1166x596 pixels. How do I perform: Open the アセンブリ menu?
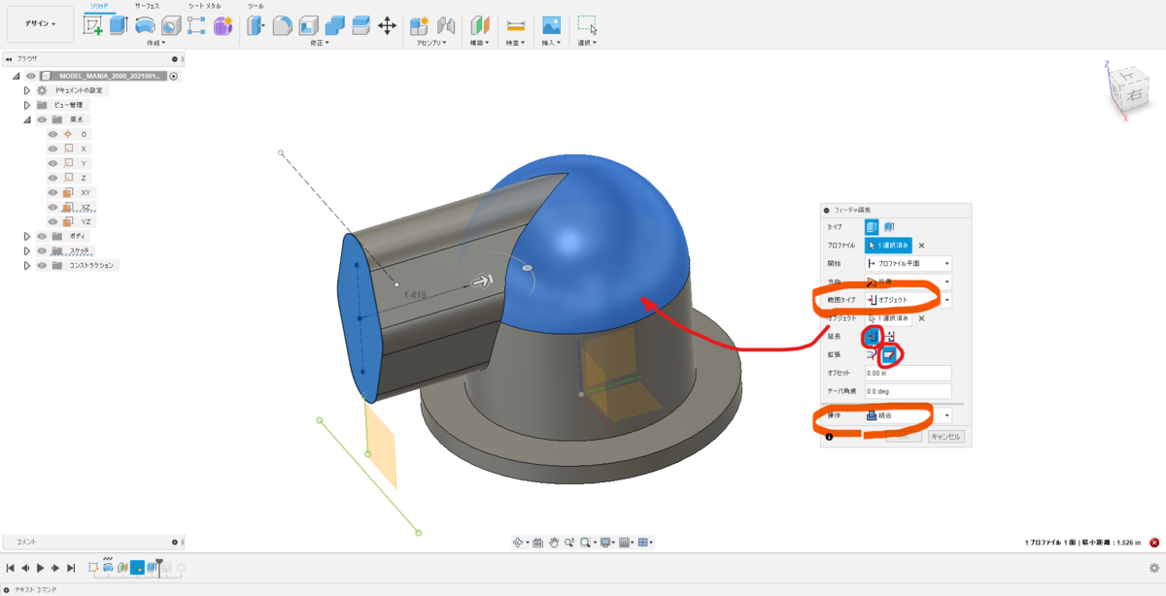(x=433, y=43)
